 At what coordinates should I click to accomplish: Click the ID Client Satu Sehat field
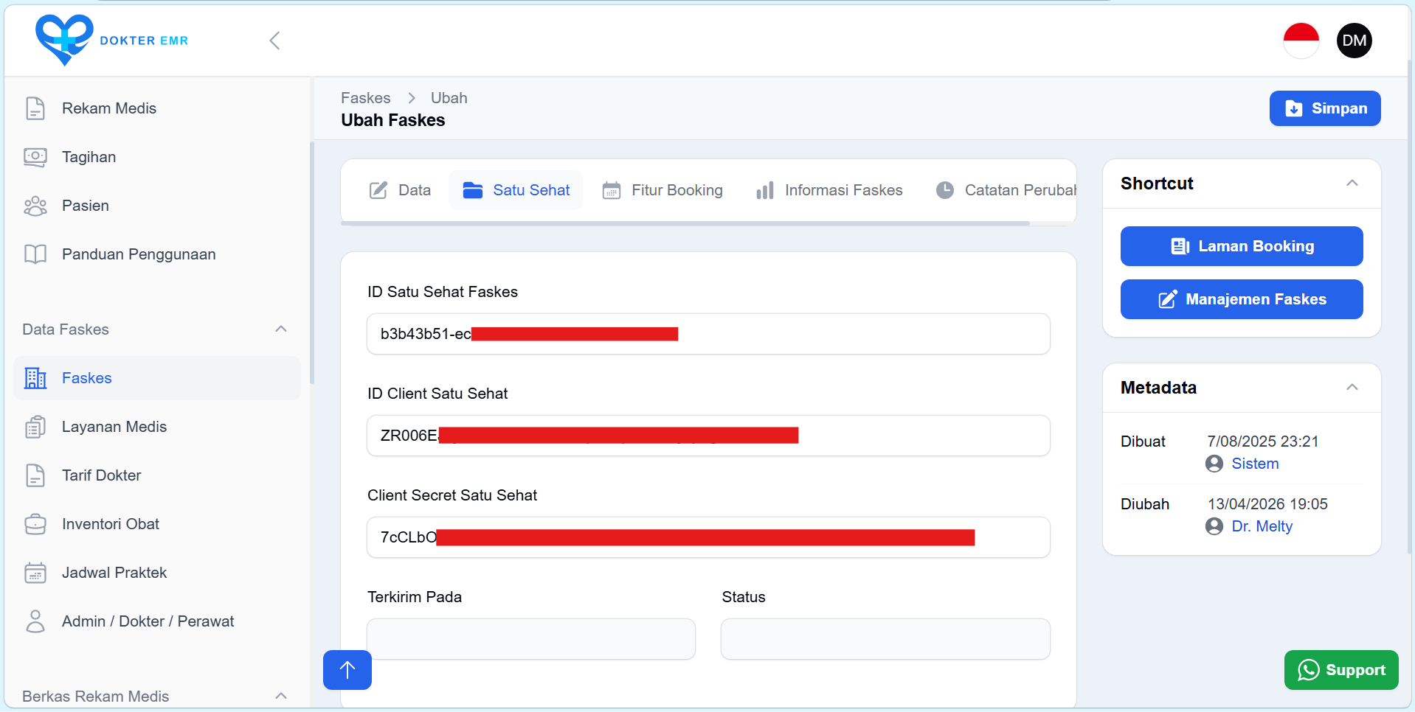pyautogui.click(x=708, y=436)
